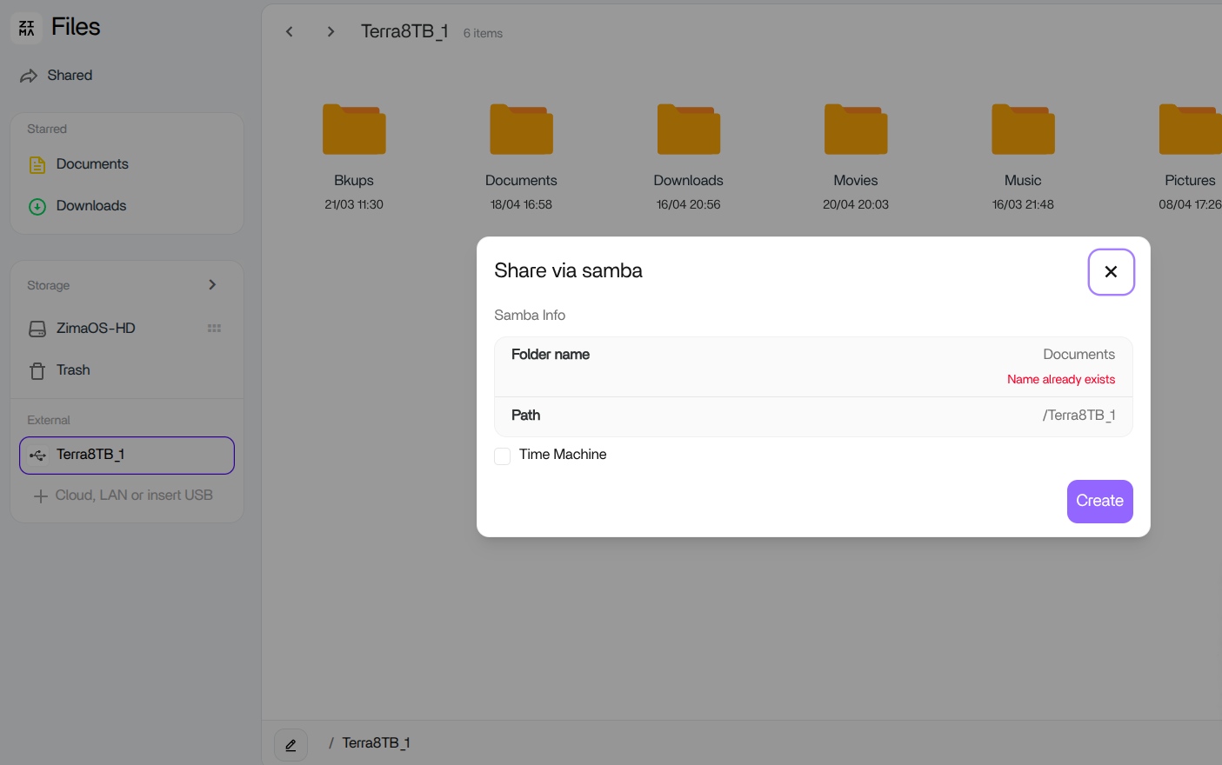Screen dimensions: 1222x765
Task: Select Terra8TB_1 external drive
Action: coord(127,455)
